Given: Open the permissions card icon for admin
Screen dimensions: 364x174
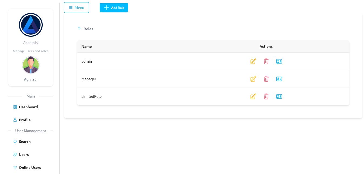Looking at the screenshot, I should coord(279,61).
